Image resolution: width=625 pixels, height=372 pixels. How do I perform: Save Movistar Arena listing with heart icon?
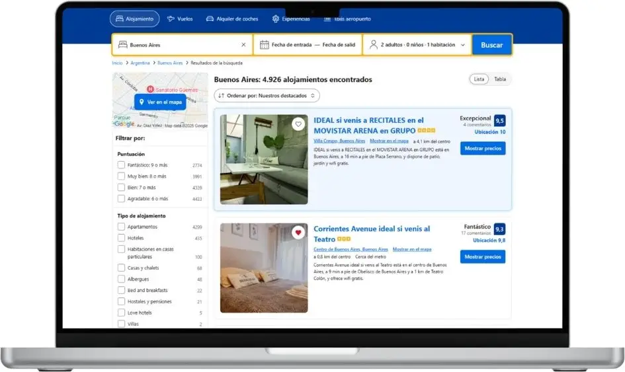pyautogui.click(x=298, y=124)
